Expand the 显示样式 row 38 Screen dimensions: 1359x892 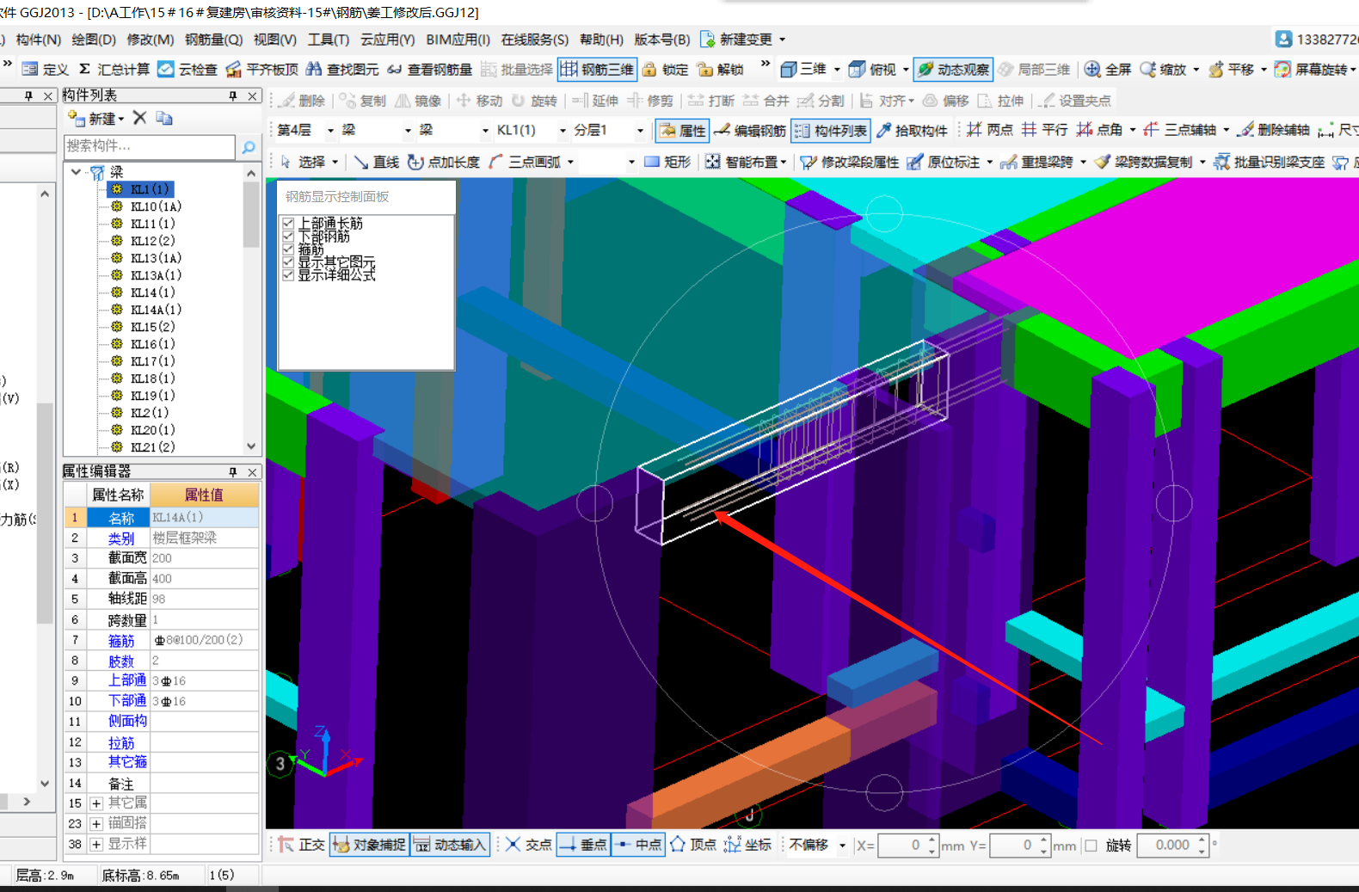point(96,845)
